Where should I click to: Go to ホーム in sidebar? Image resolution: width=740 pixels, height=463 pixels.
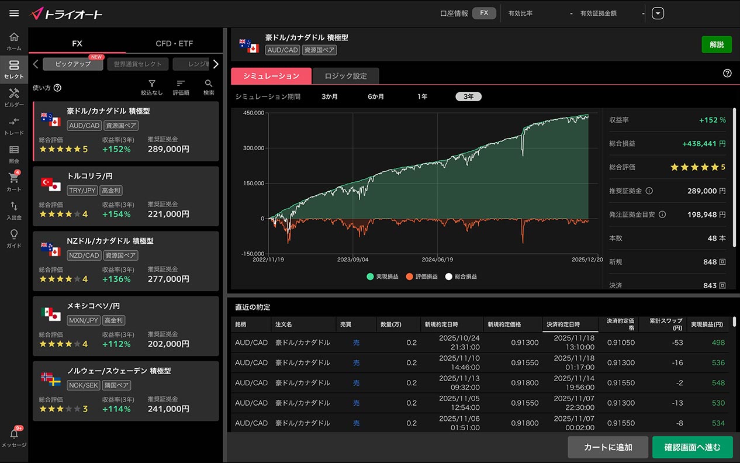tap(14, 41)
